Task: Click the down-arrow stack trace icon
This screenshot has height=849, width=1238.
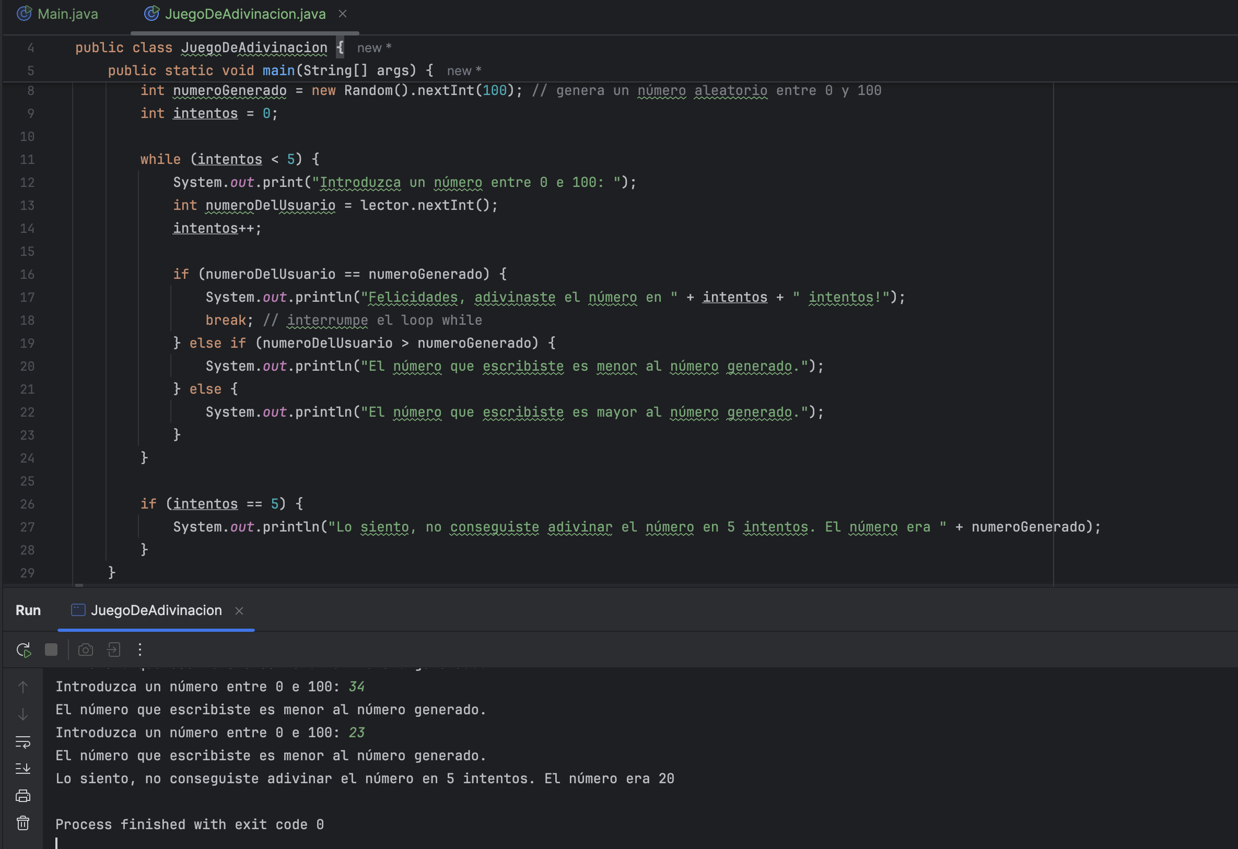Action: pos(23,714)
